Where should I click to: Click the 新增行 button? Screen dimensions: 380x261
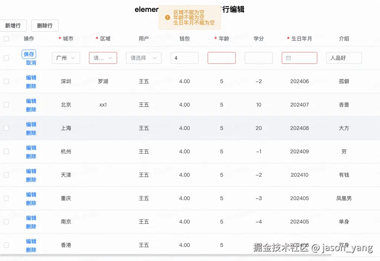pyautogui.click(x=13, y=26)
